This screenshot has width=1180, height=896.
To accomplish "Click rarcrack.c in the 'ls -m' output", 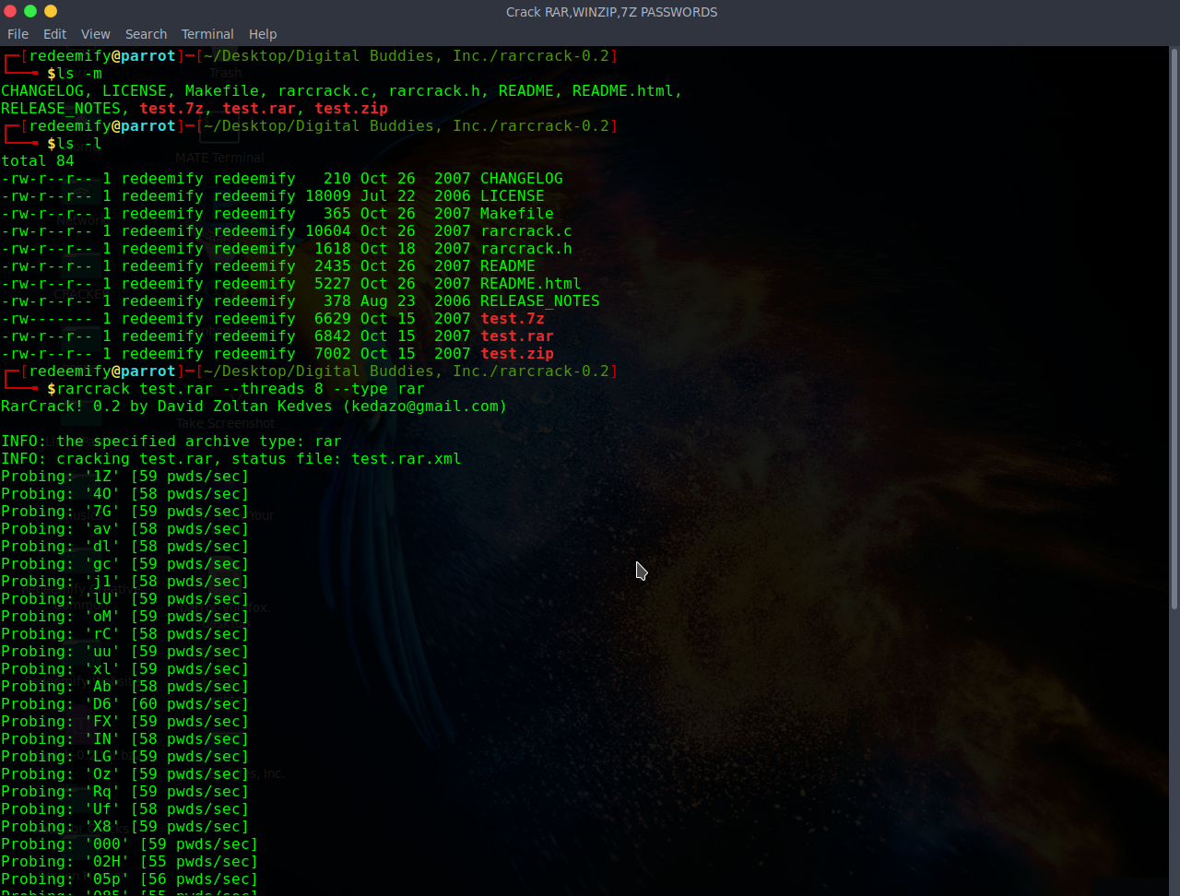I will 324,91.
